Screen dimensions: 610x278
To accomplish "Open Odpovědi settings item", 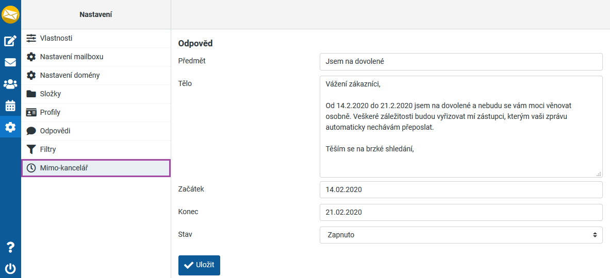I will 55,131.
